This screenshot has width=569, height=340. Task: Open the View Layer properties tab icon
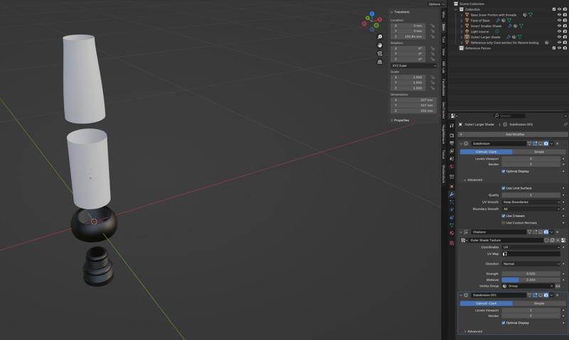click(x=452, y=151)
